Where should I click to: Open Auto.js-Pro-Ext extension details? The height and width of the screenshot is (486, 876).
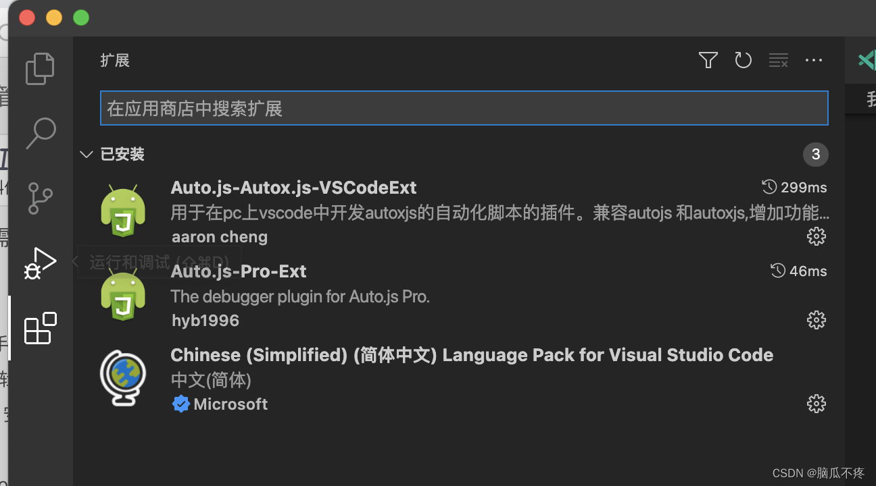[x=239, y=271]
